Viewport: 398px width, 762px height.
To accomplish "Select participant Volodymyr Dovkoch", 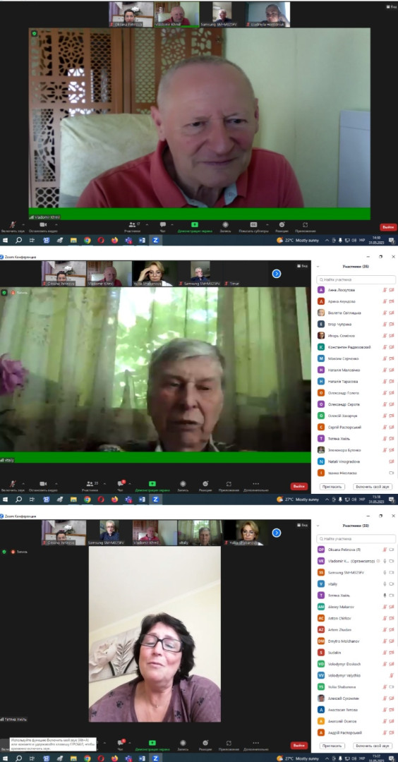I will pyautogui.click(x=356, y=664).
